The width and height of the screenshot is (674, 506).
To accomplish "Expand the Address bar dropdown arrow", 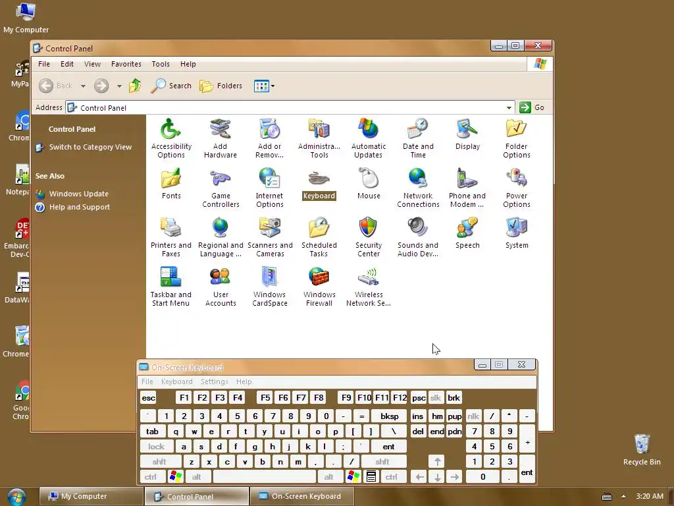I will (x=509, y=107).
